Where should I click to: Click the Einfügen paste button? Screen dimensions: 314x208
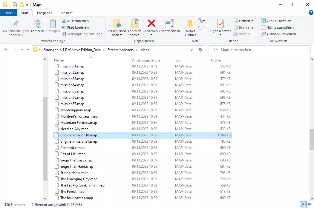pos(53,26)
